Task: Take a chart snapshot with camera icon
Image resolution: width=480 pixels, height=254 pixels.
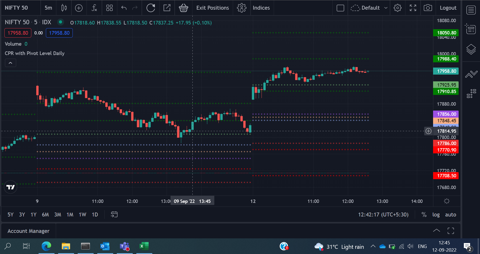Action: 428,8
